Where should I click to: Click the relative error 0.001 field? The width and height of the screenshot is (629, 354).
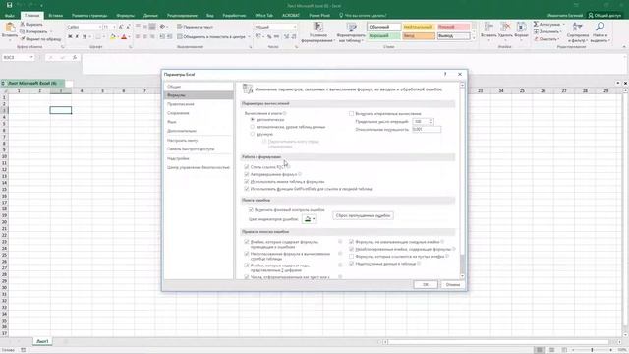tap(427, 129)
